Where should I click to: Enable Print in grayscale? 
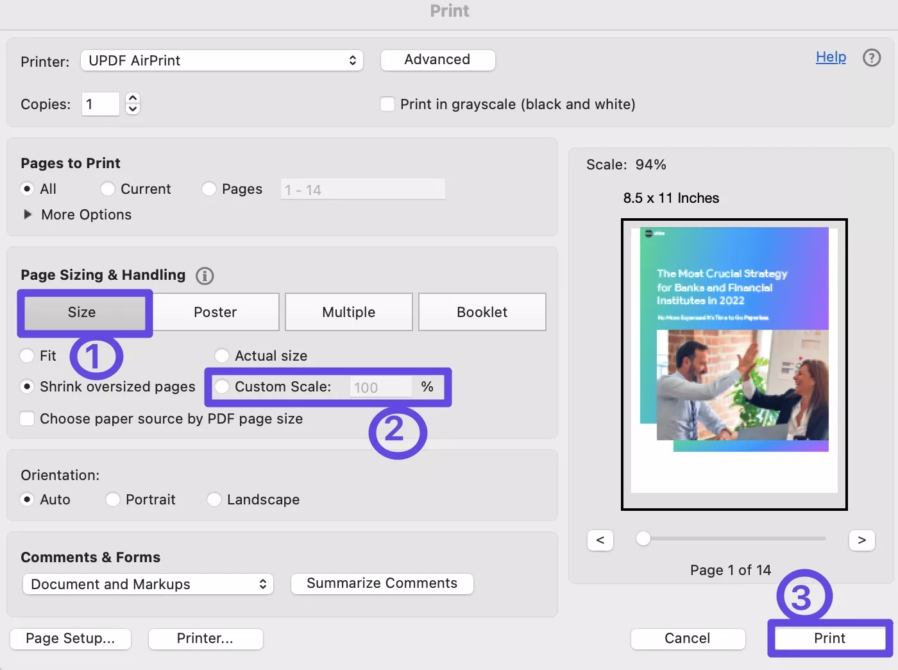pos(387,103)
